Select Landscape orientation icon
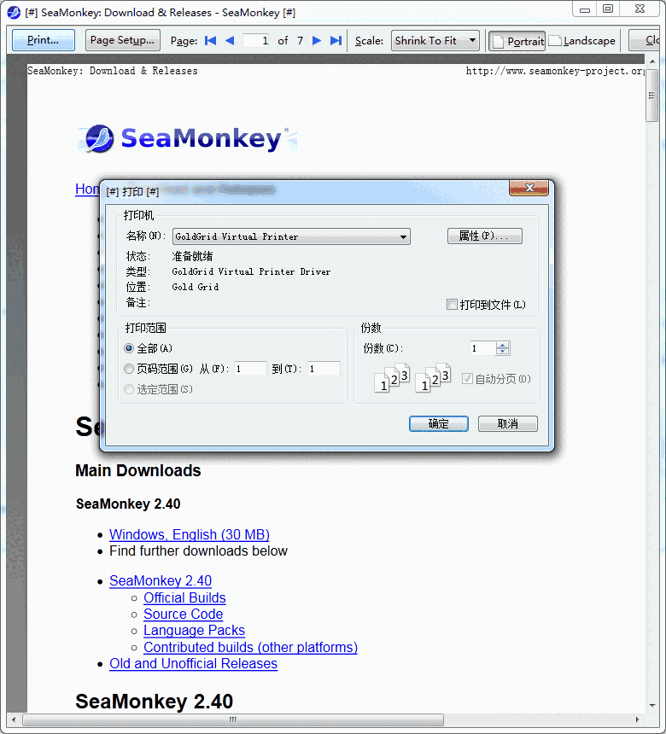This screenshot has width=666, height=734. coord(555,41)
